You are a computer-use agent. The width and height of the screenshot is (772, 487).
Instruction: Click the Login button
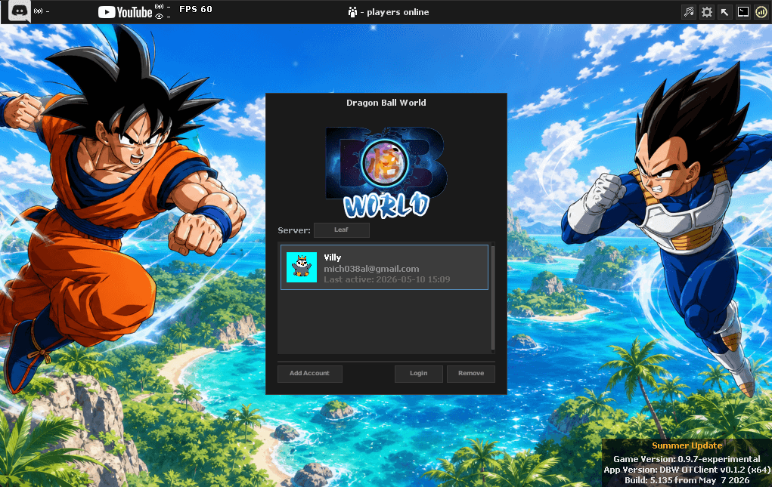[x=418, y=374]
